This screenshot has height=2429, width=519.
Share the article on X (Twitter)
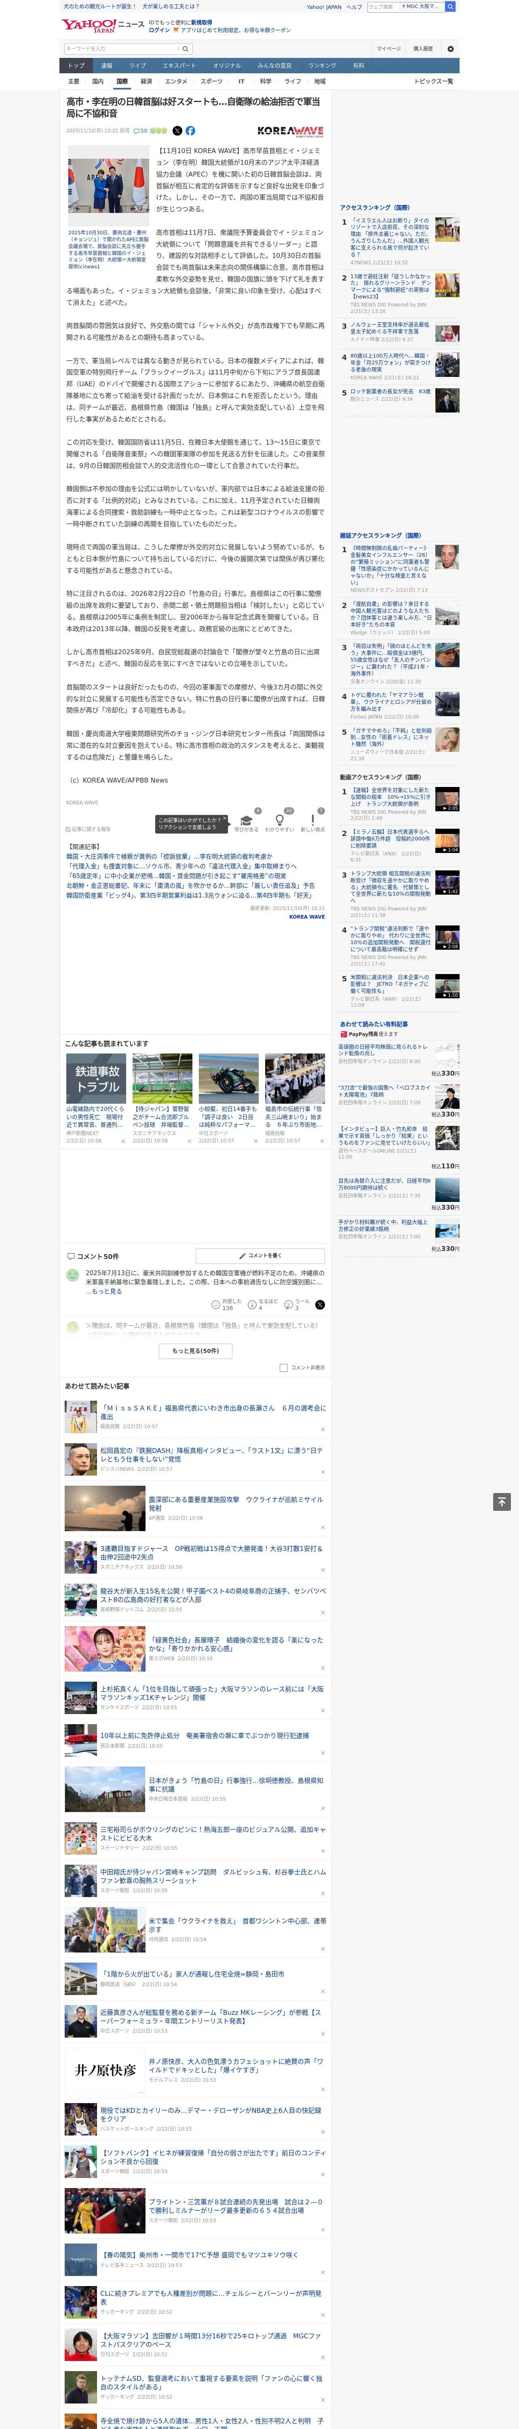177,131
